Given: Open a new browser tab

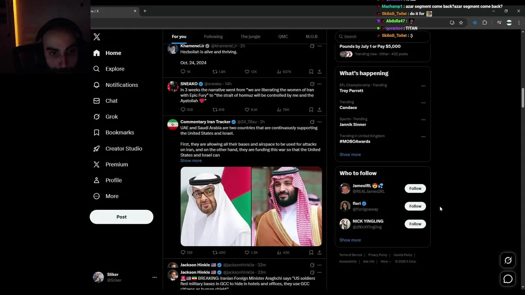Looking at the screenshot, I should [x=145, y=11].
